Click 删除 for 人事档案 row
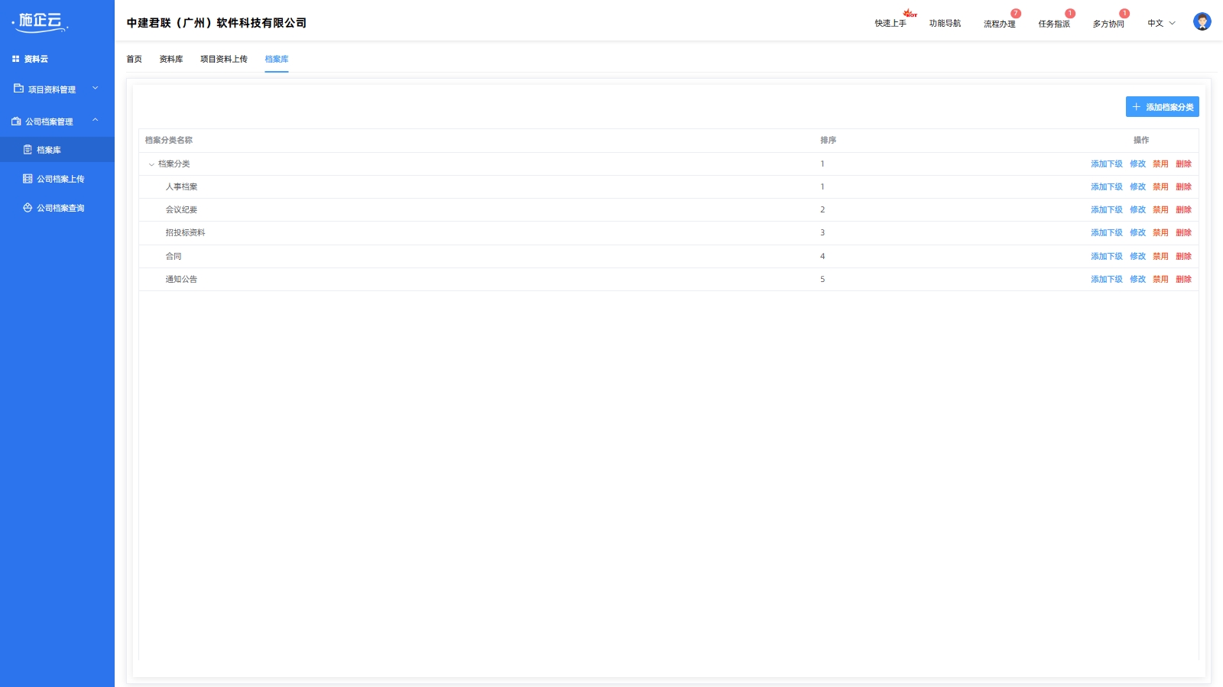1223x687 pixels. tap(1184, 186)
